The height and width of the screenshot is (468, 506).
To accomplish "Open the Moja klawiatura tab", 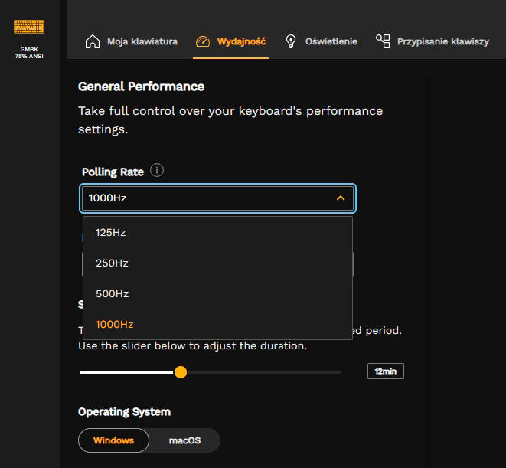I will tap(142, 41).
